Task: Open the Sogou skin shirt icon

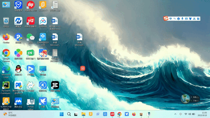Action: (190, 19)
